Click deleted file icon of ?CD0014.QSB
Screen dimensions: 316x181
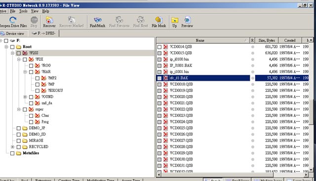pos(166,47)
